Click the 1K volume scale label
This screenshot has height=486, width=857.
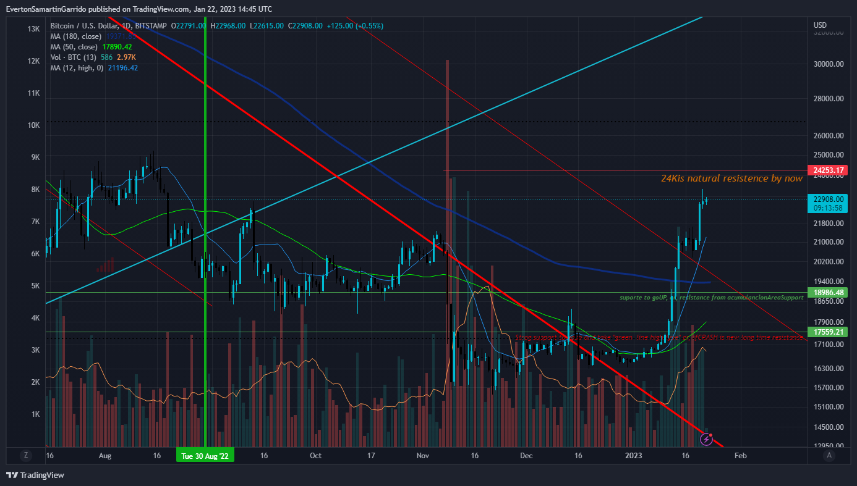pyautogui.click(x=36, y=414)
